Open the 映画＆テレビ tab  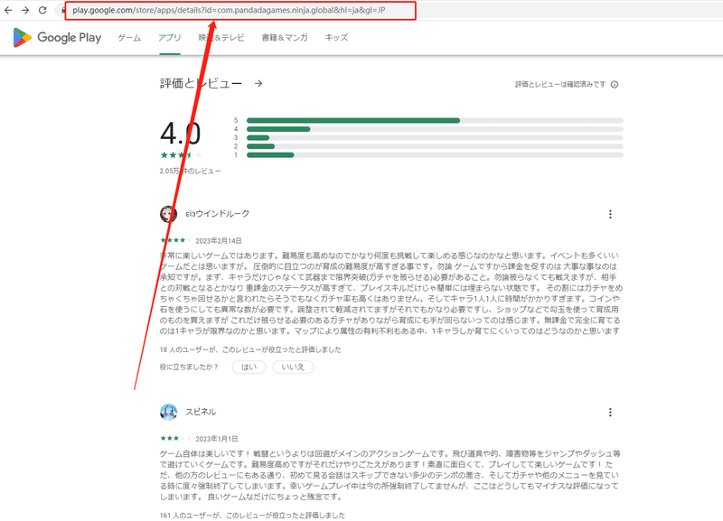click(221, 38)
